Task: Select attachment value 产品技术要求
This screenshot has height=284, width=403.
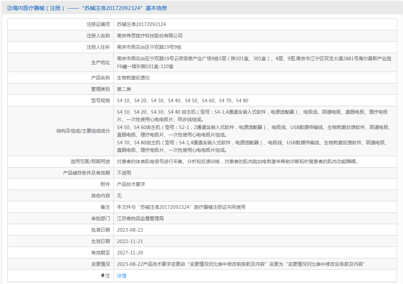Action: point(131,184)
